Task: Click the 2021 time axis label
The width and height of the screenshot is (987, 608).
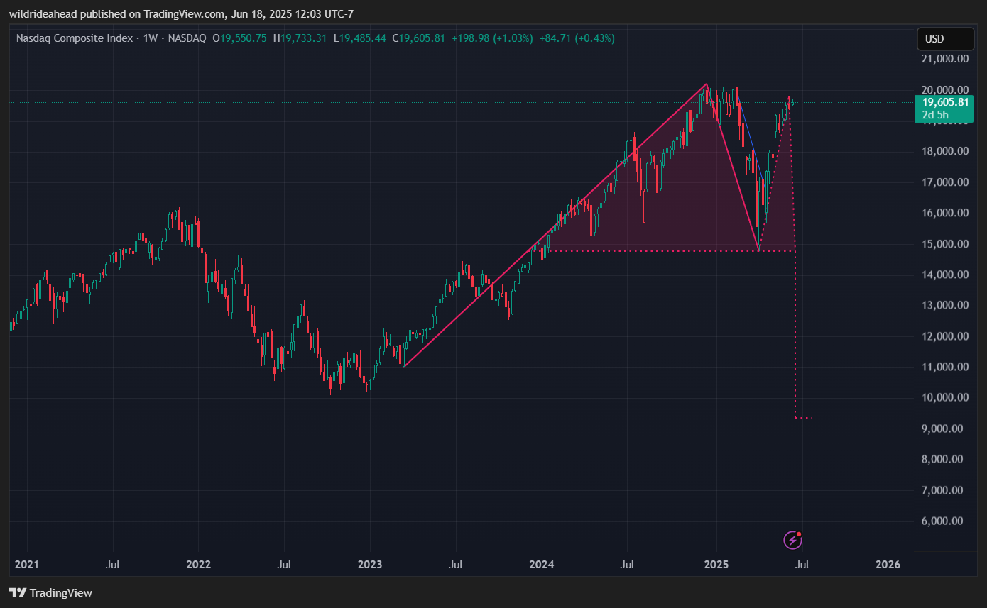Action: pyautogui.click(x=27, y=565)
